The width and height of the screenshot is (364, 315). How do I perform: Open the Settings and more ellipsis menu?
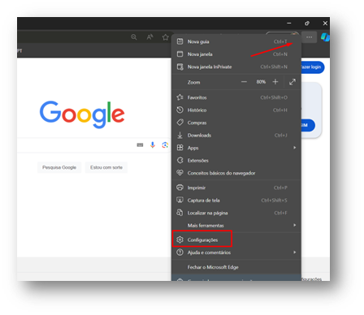pos(309,37)
